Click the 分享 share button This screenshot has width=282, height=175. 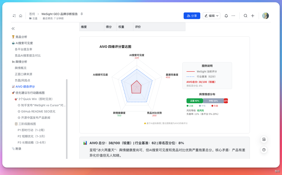192,16
